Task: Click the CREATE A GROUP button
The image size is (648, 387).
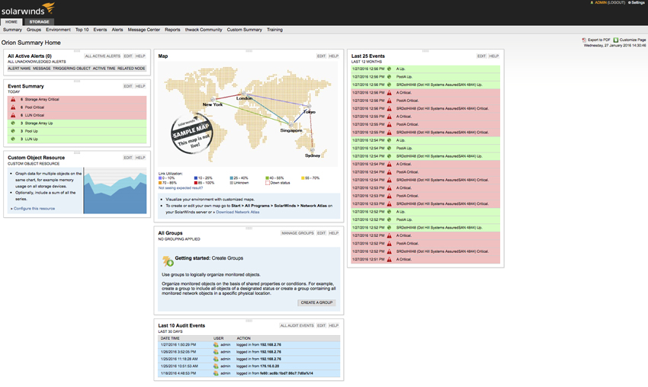Action: 316,302
